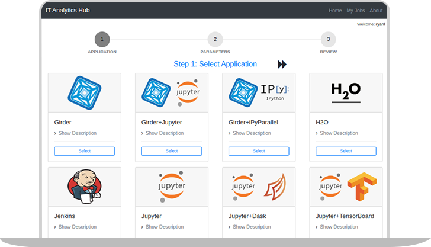Click the Girder+iPyParallel card title
Screen dimensions: 431x247
tap(253, 123)
